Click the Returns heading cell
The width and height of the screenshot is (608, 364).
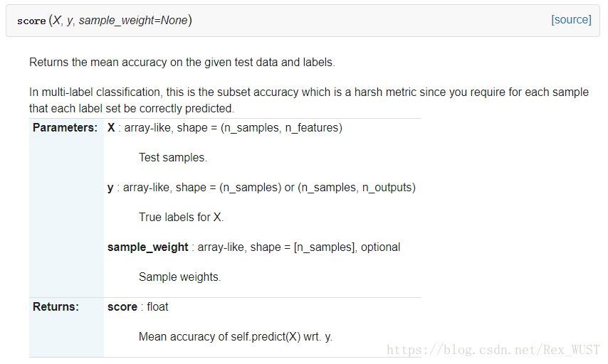coord(56,307)
